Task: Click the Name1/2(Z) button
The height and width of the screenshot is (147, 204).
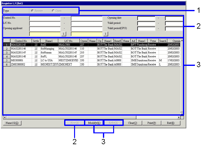Action: tap(12, 123)
